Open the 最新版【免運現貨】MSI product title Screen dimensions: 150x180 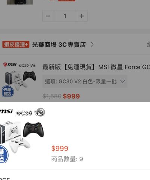click(x=96, y=67)
